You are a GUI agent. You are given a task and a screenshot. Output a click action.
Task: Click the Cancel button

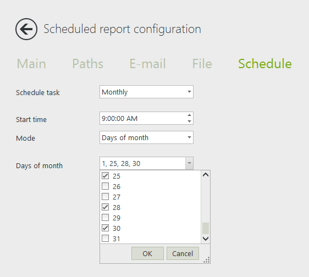tap(183, 253)
